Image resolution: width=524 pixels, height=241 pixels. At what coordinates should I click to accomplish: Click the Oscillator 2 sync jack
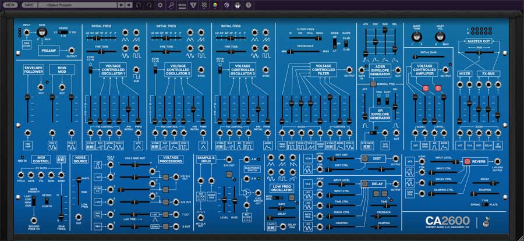pos(201,70)
